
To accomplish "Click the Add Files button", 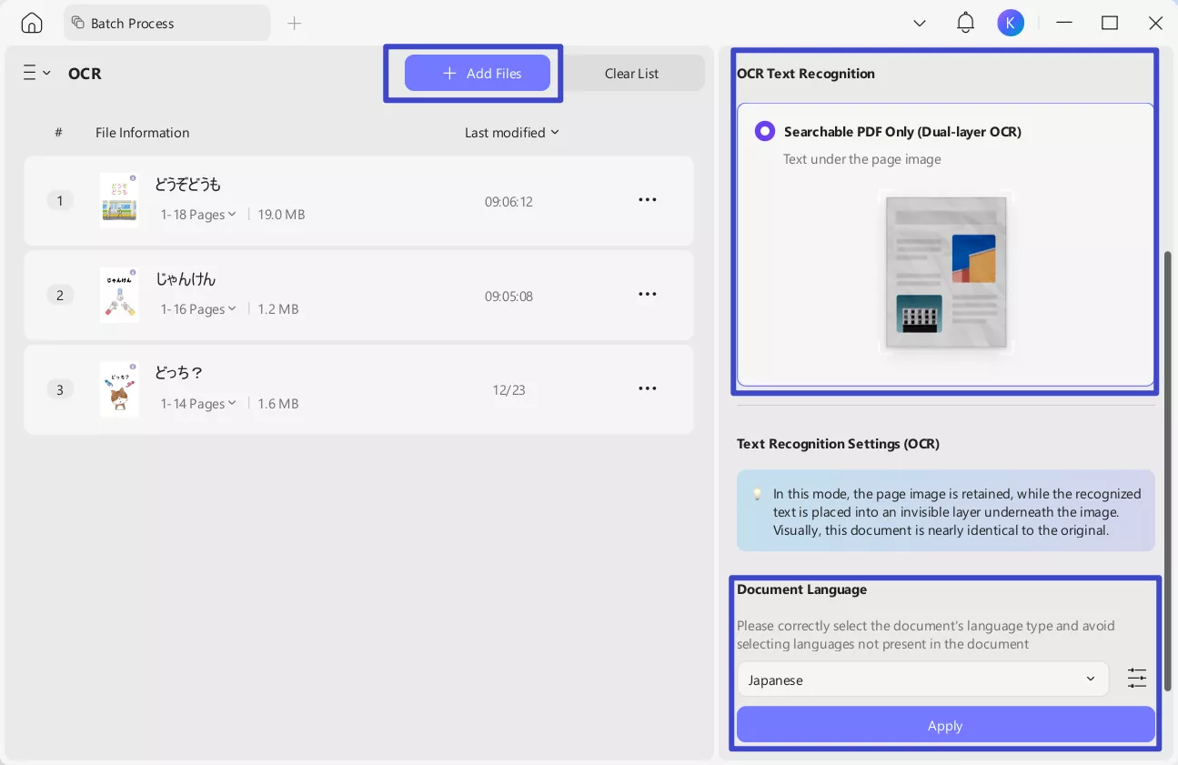I will pyautogui.click(x=478, y=74).
